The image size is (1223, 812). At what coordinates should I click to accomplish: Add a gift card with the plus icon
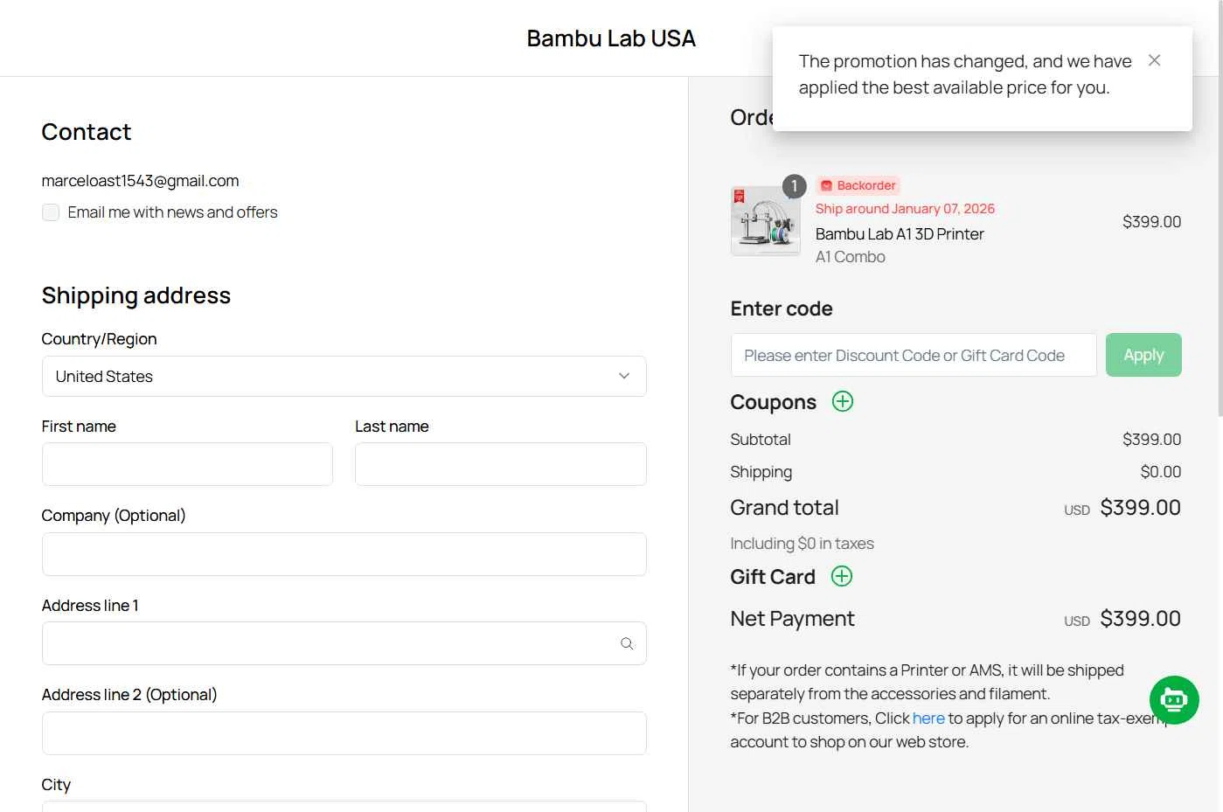(842, 576)
